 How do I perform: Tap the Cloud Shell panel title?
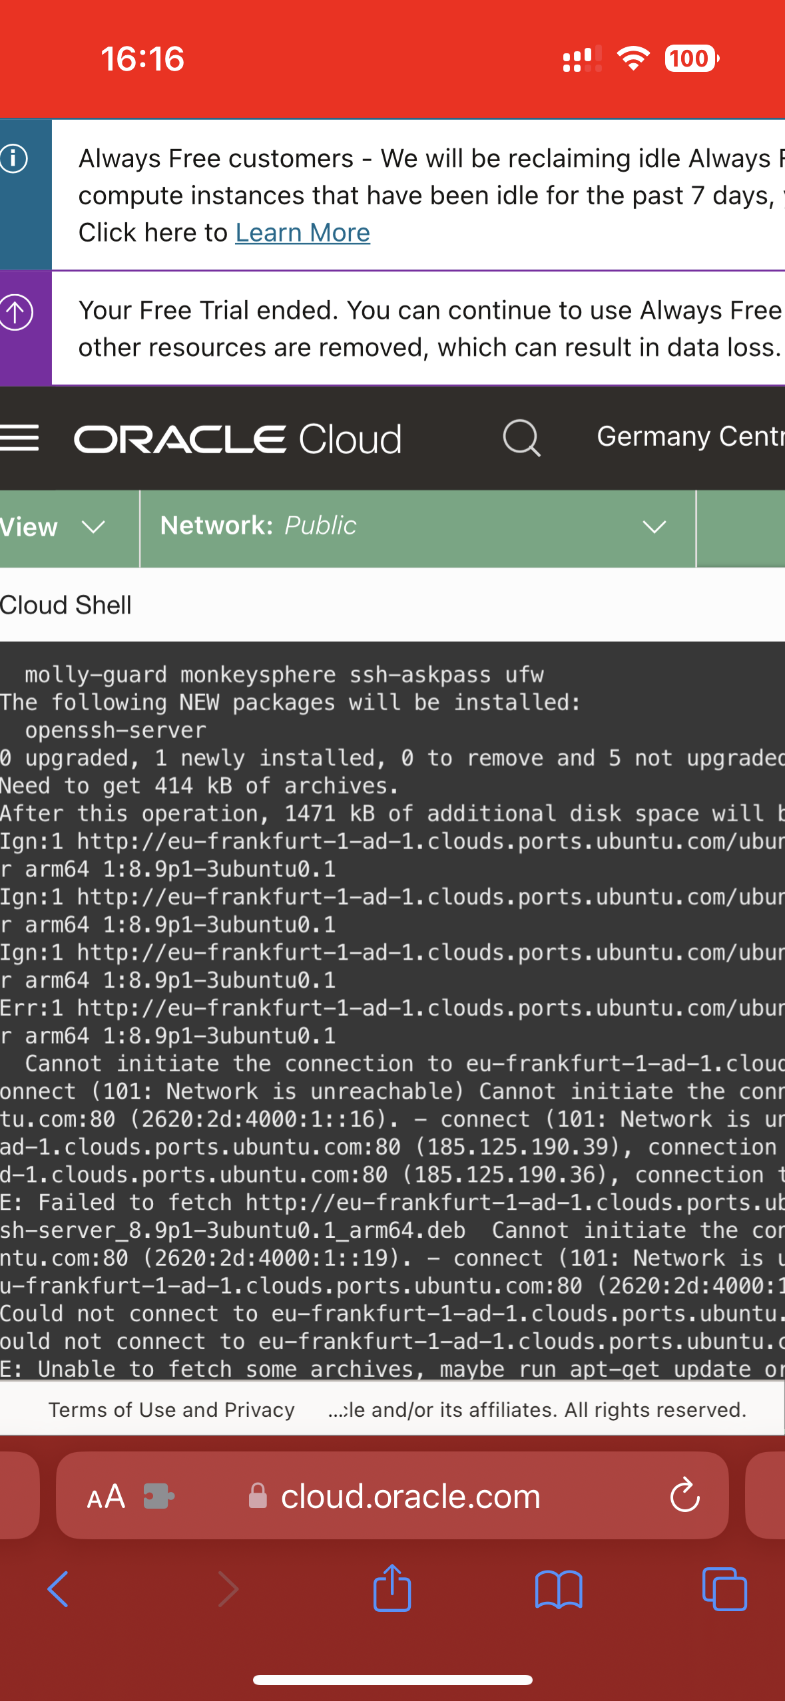pos(65,605)
